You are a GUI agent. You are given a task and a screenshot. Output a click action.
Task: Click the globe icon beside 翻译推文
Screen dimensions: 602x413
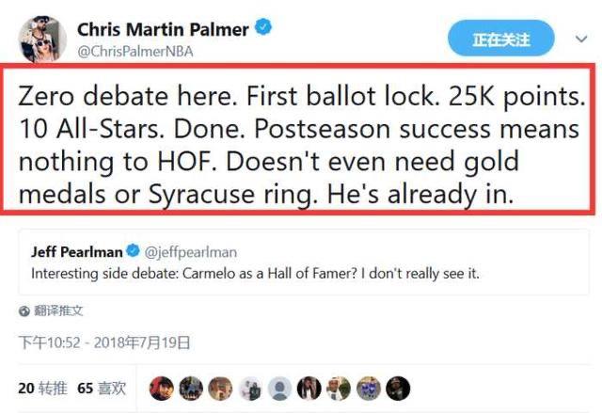pyautogui.click(x=24, y=310)
